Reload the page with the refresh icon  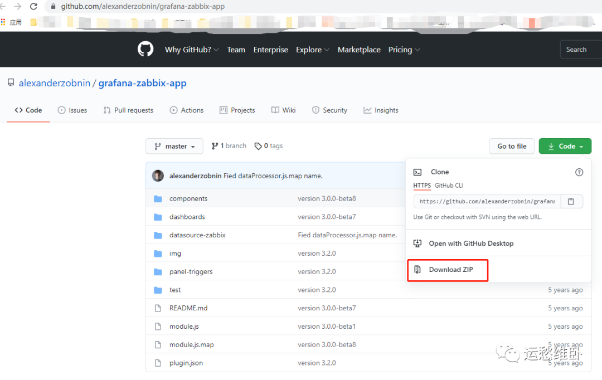click(x=34, y=6)
